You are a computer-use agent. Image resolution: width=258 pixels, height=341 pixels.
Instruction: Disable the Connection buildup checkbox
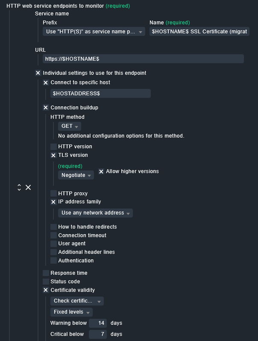tap(46, 108)
